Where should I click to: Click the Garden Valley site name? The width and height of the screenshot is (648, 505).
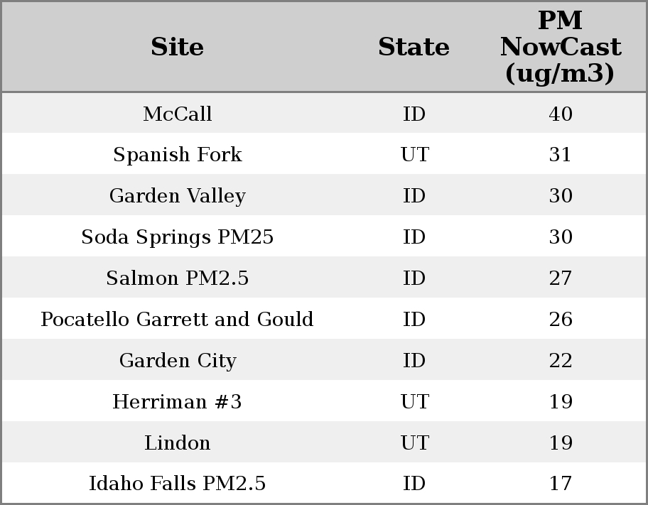point(177,196)
